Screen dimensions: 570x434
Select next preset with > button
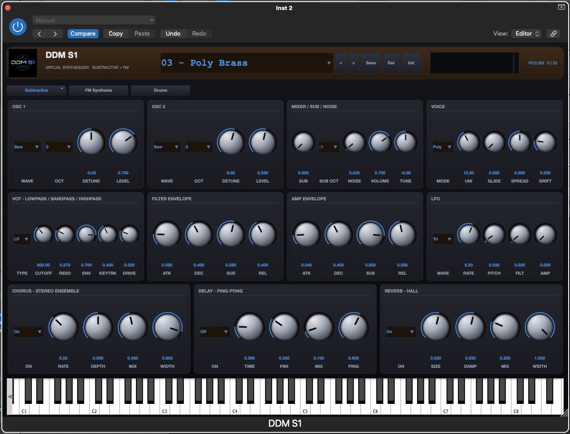352,63
